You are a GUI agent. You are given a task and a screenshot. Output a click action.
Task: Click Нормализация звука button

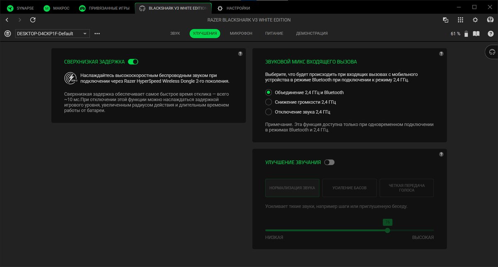point(292,188)
